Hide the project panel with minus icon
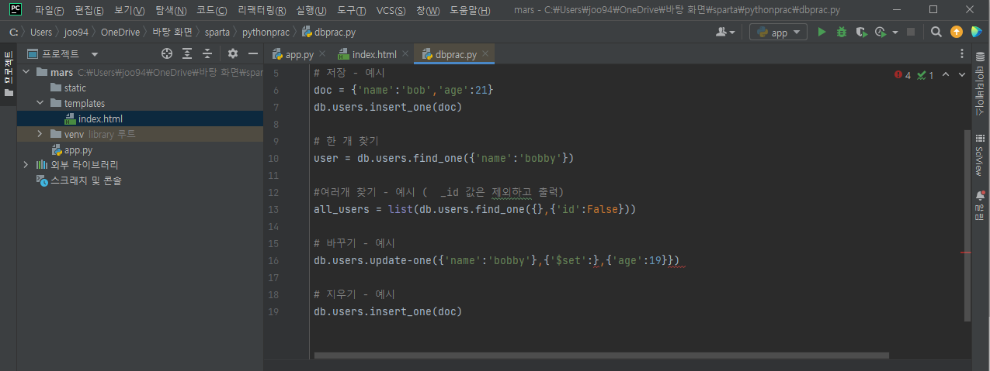This screenshot has width=990, height=371. [x=252, y=54]
